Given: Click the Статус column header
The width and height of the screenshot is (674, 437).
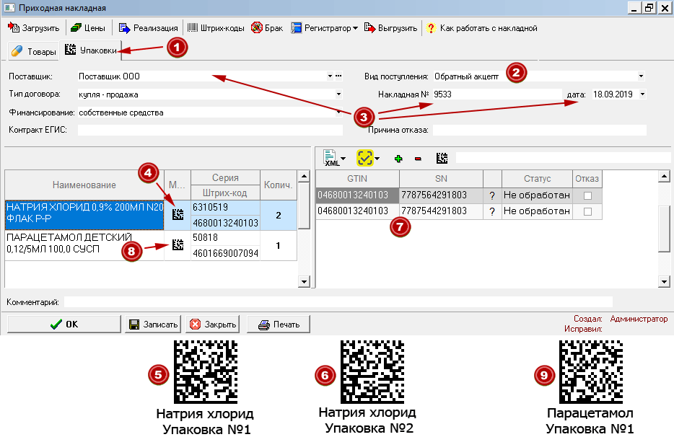Looking at the screenshot, I should (537, 179).
